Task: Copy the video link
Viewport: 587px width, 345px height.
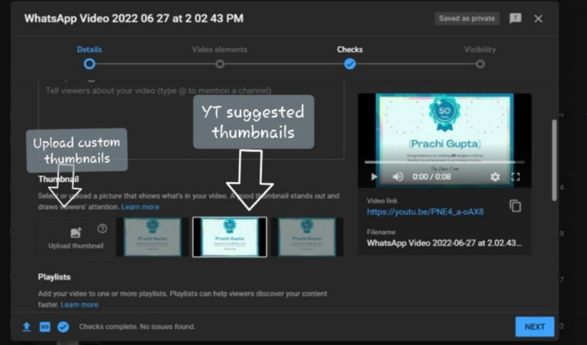Action: point(515,206)
